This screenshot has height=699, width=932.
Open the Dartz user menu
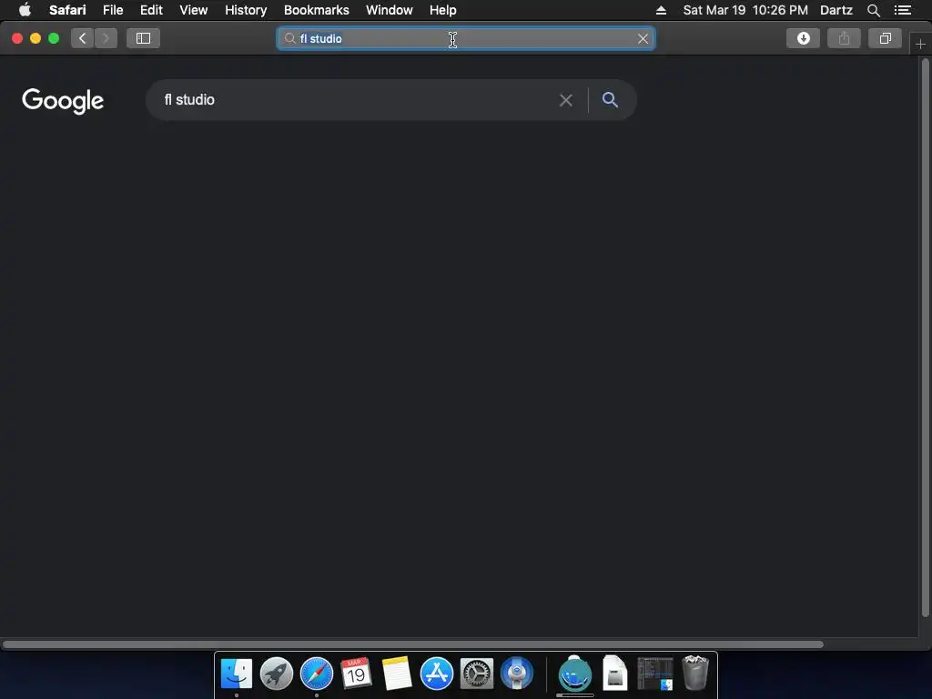(836, 10)
